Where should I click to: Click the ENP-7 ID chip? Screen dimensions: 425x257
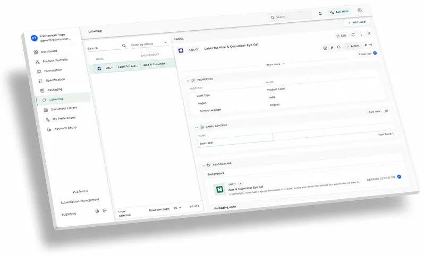(x=232, y=184)
